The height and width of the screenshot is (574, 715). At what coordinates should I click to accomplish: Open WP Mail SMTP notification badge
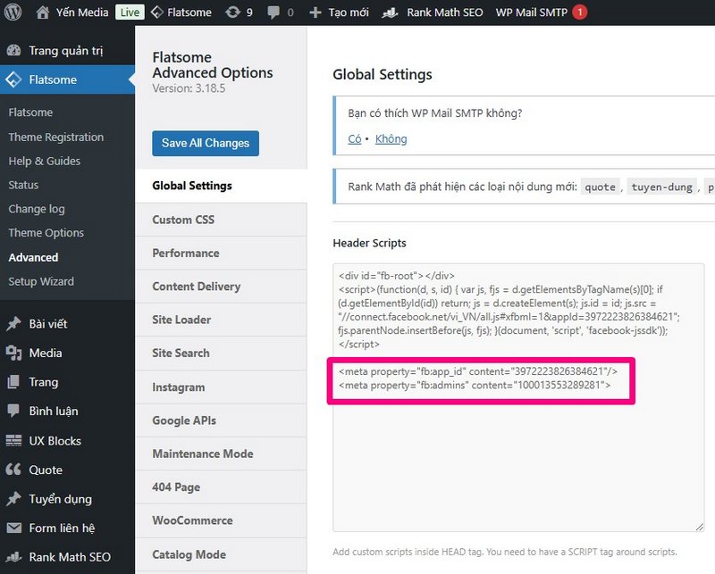click(579, 12)
